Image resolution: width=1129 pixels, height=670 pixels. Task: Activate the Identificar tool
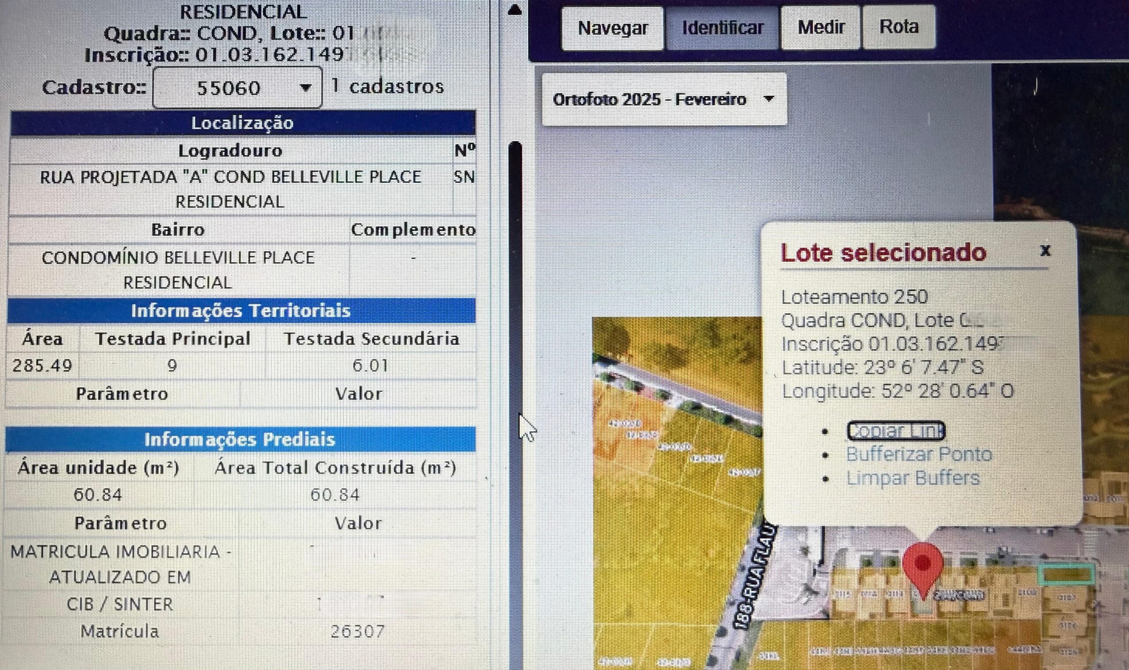pyautogui.click(x=722, y=28)
